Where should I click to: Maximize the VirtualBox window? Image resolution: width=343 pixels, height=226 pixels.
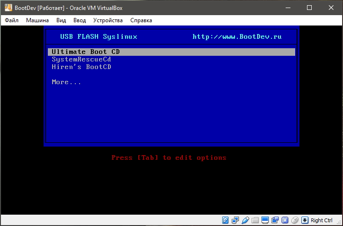[309, 8]
